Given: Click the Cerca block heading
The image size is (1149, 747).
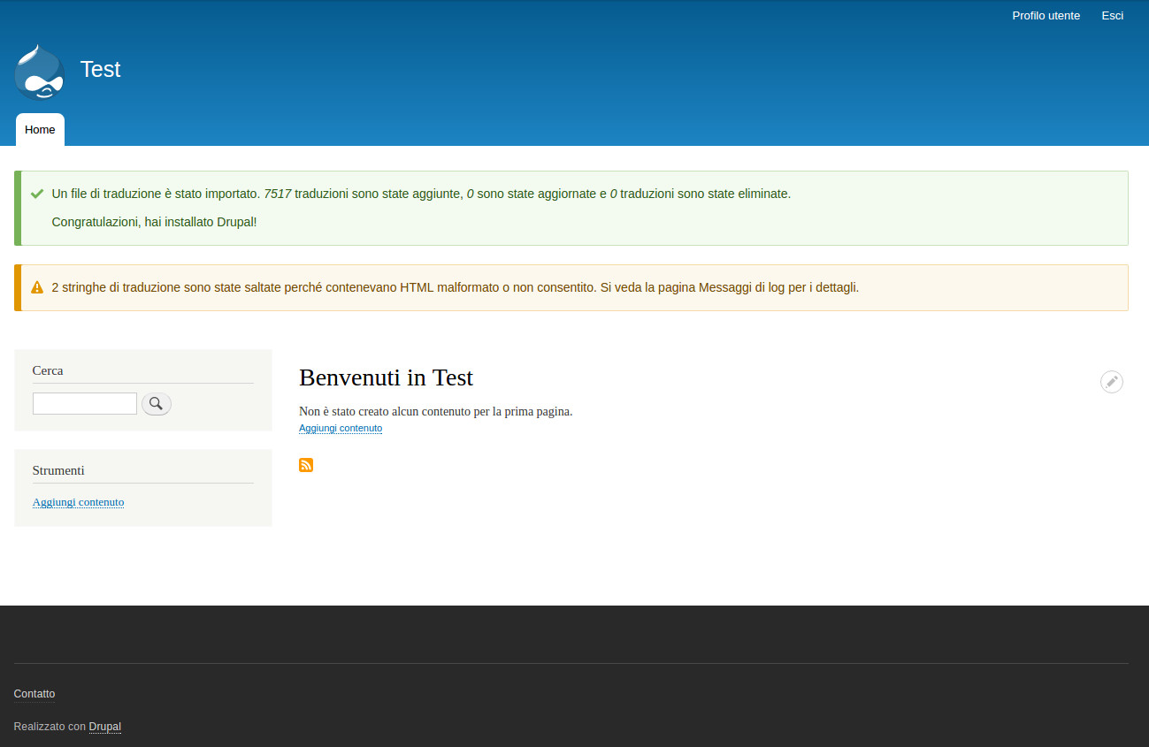Looking at the screenshot, I should coord(47,370).
